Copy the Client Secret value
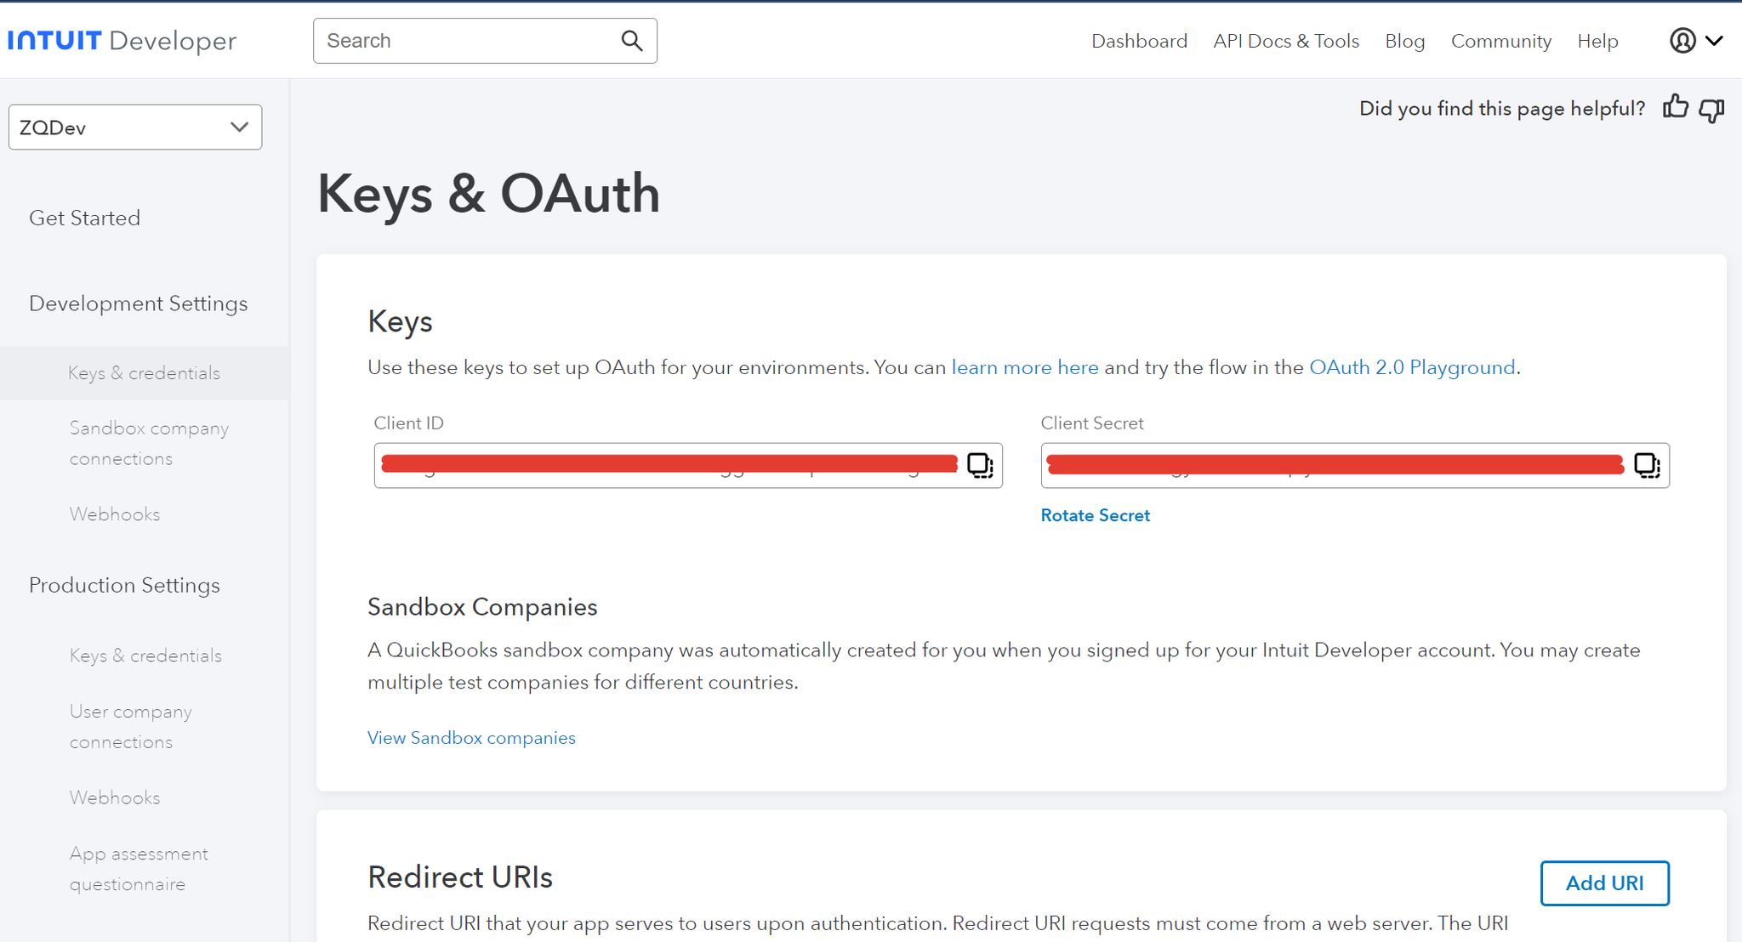The height and width of the screenshot is (942, 1742). (x=1647, y=465)
